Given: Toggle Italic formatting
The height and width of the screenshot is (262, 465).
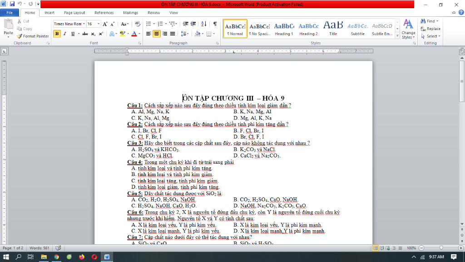Looking at the screenshot, I should click(65, 34).
